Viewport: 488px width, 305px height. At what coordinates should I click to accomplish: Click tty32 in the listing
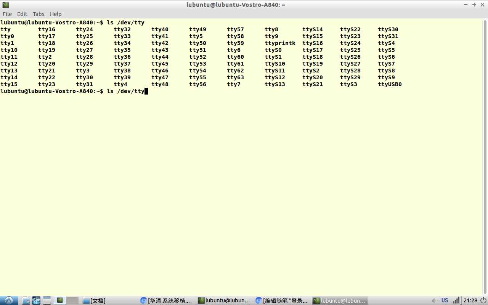click(x=122, y=29)
